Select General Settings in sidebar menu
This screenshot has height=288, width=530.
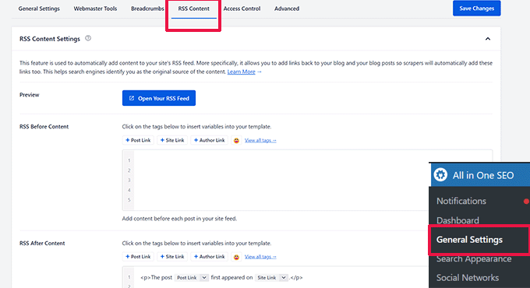click(469, 240)
